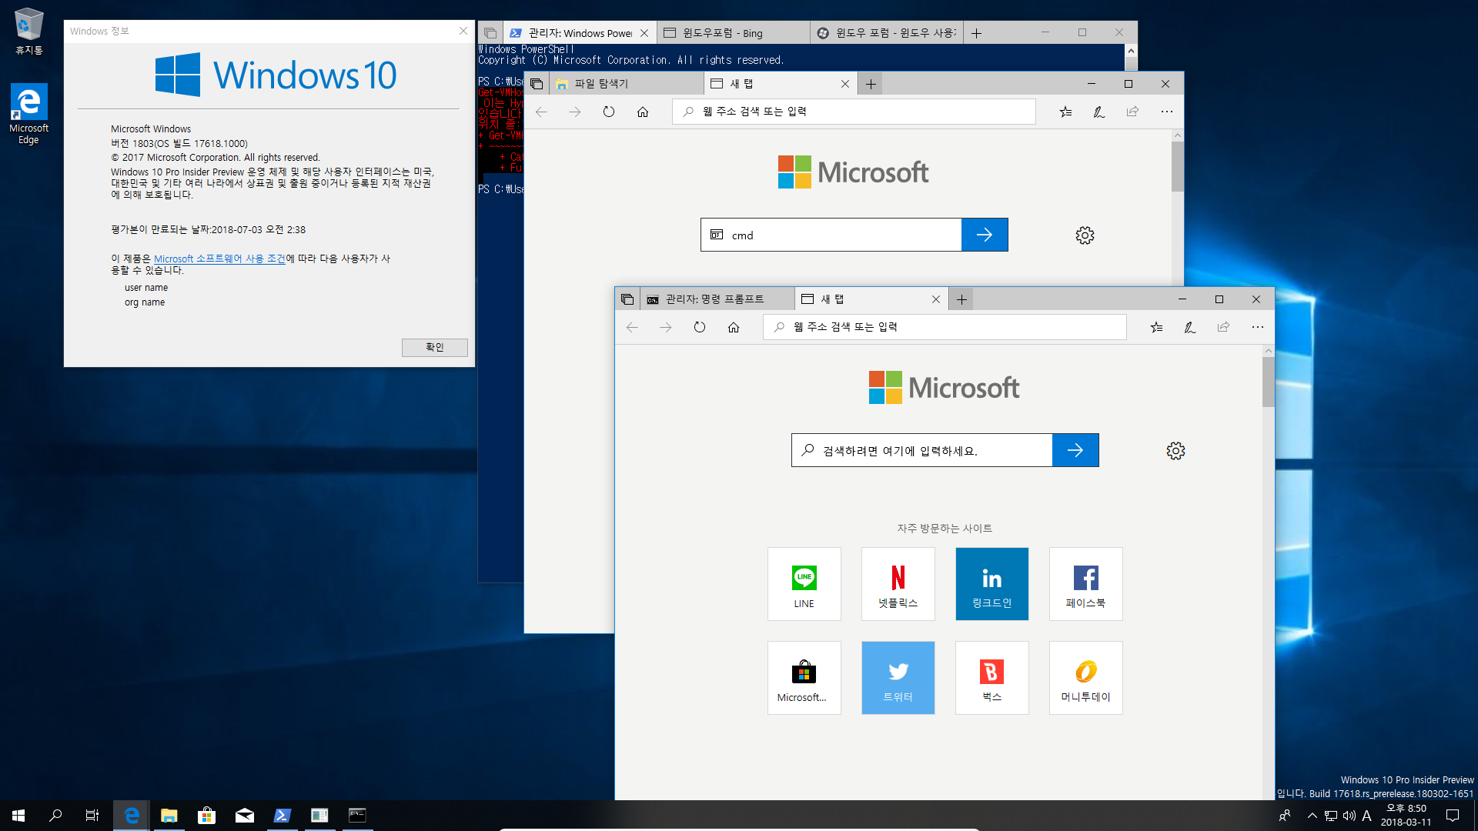Click 확인 button in Windows 정보

(x=434, y=347)
